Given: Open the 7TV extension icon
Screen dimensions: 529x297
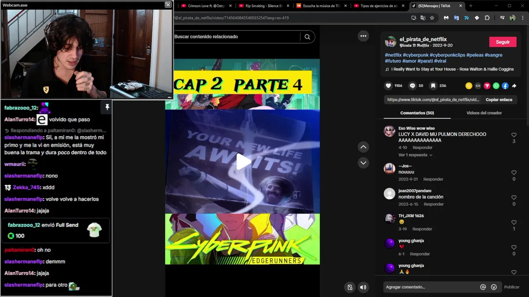Looking at the screenshot, I should click(467, 18).
